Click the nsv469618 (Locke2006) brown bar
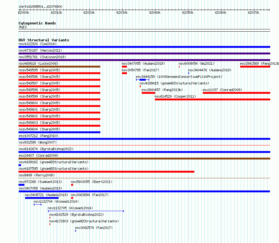This screenshot has height=243, width=279. [60, 67]
